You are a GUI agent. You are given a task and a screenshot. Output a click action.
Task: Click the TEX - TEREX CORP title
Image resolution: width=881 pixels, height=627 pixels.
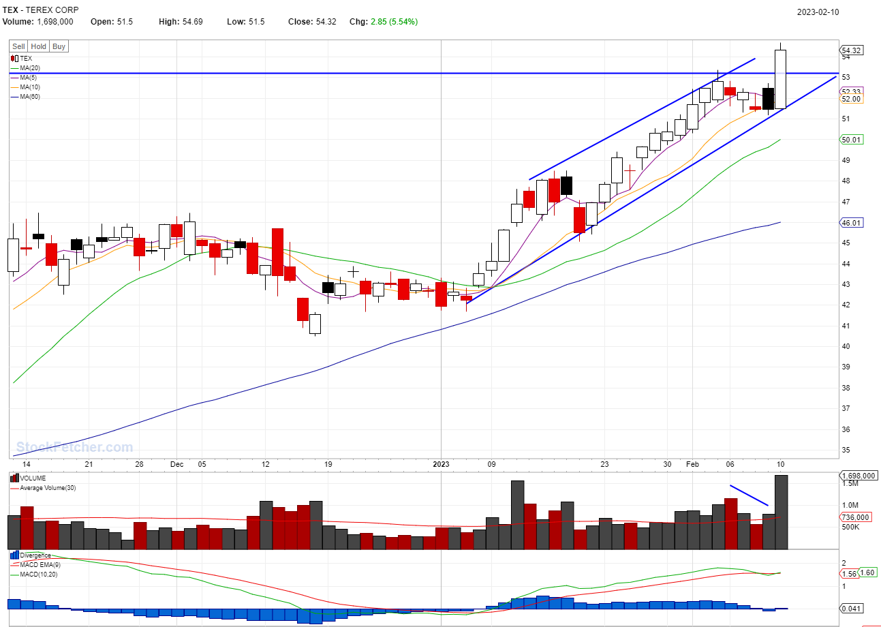pos(40,10)
